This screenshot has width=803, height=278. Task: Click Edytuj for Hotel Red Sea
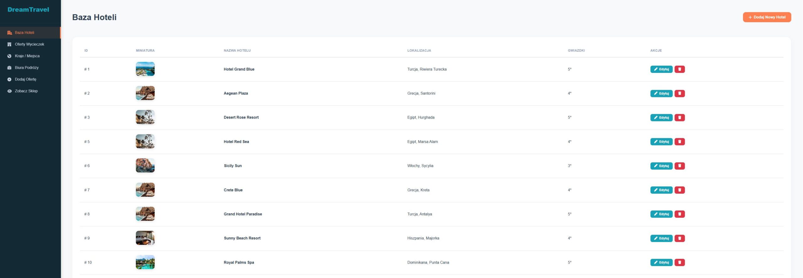(x=661, y=142)
